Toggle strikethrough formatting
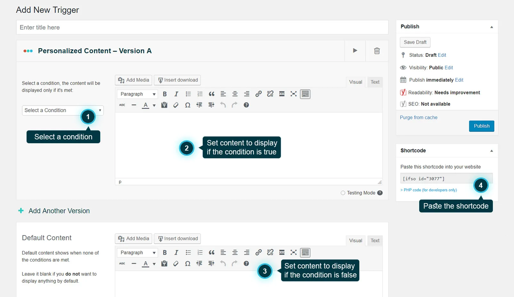514x297 pixels. (x=122, y=105)
